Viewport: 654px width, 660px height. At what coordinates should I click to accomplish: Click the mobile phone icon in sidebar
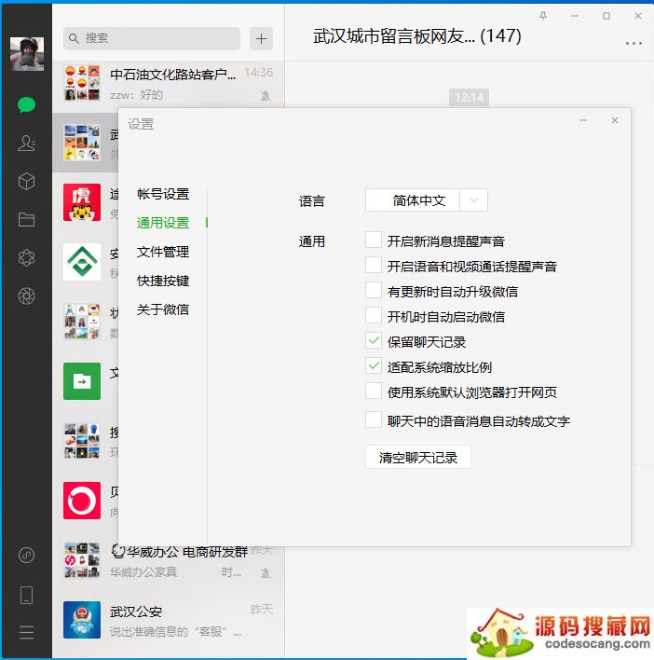point(26,595)
